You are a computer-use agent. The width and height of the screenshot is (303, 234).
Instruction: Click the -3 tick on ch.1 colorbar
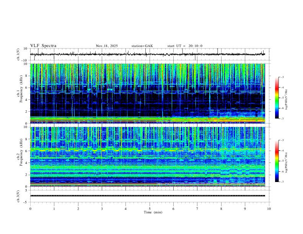tap(282, 77)
